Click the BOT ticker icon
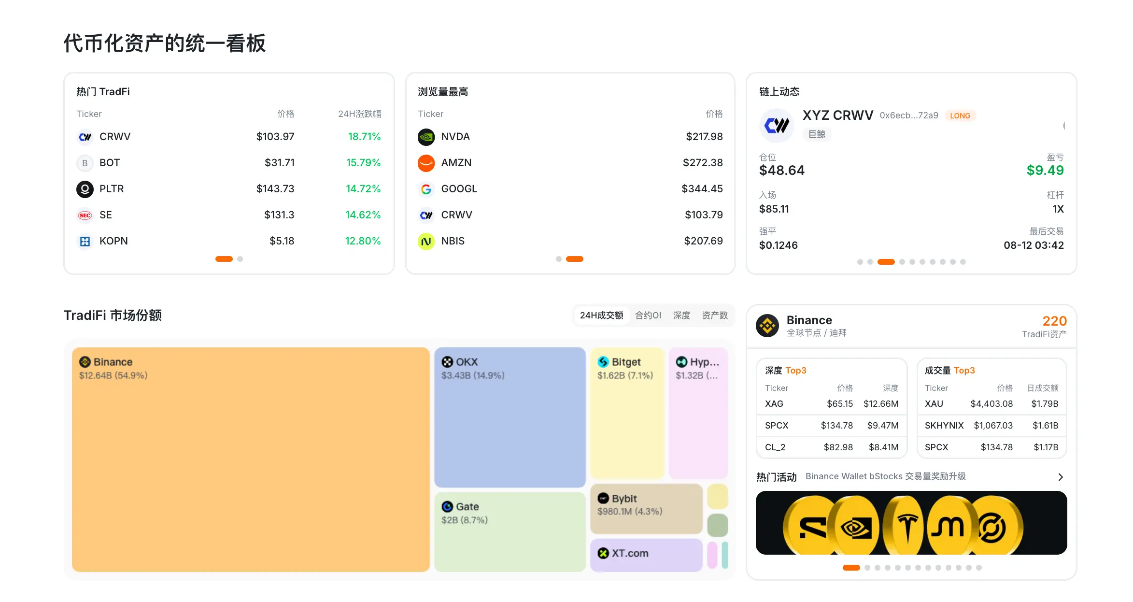 pyautogui.click(x=85, y=163)
